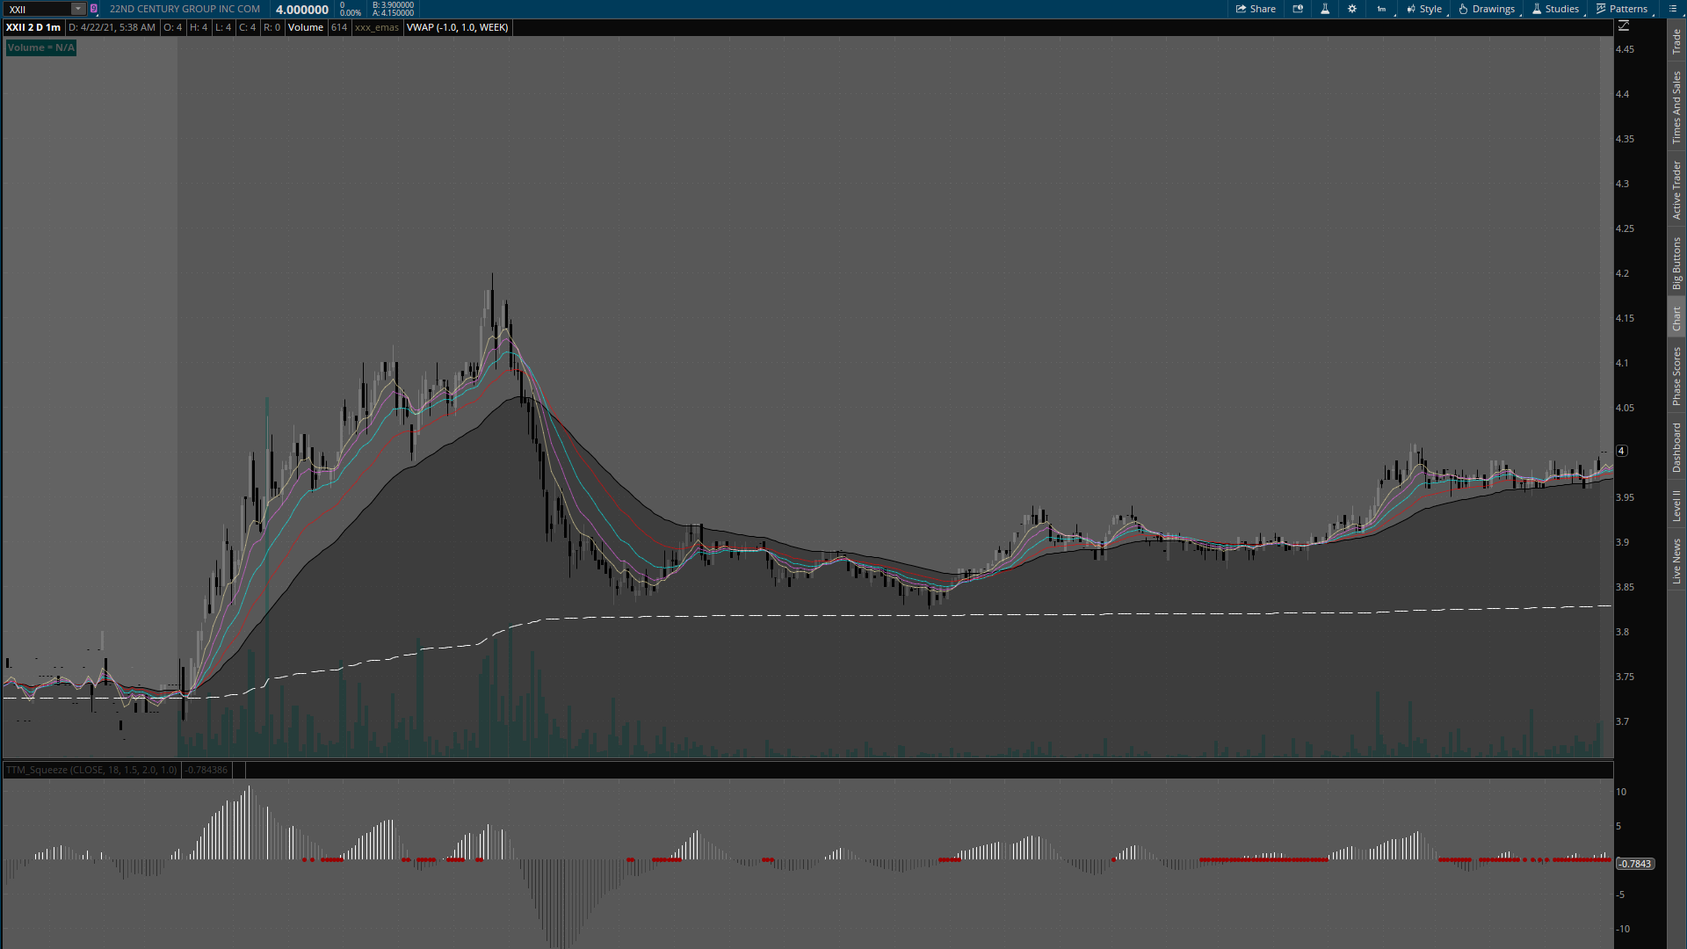This screenshot has height=949, width=1687.
Task: Switch to the Active Trader sidebar tab
Action: coord(1676,190)
